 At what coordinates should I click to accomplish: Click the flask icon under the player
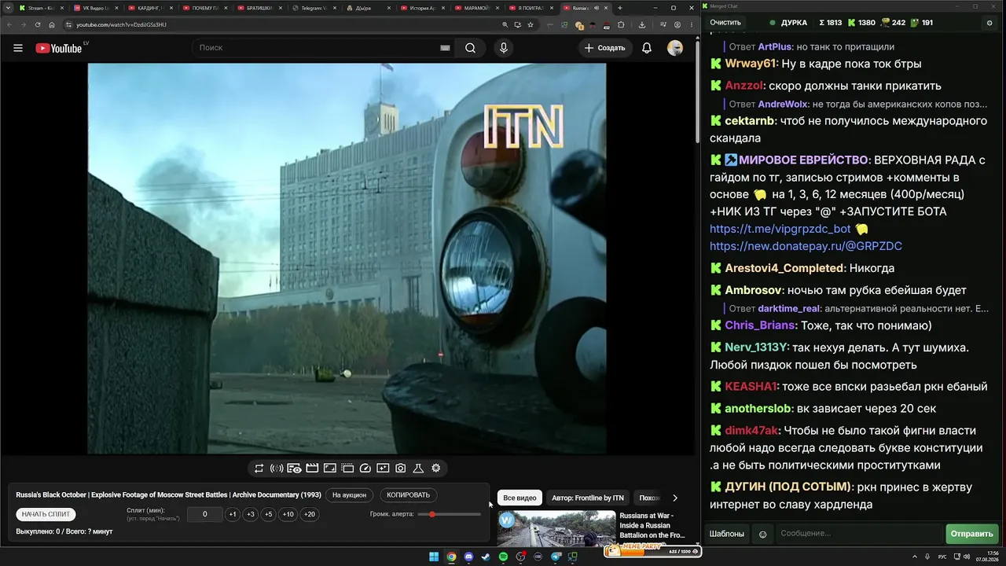(x=418, y=469)
